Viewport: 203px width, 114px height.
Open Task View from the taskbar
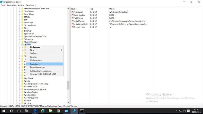coord(19,111)
